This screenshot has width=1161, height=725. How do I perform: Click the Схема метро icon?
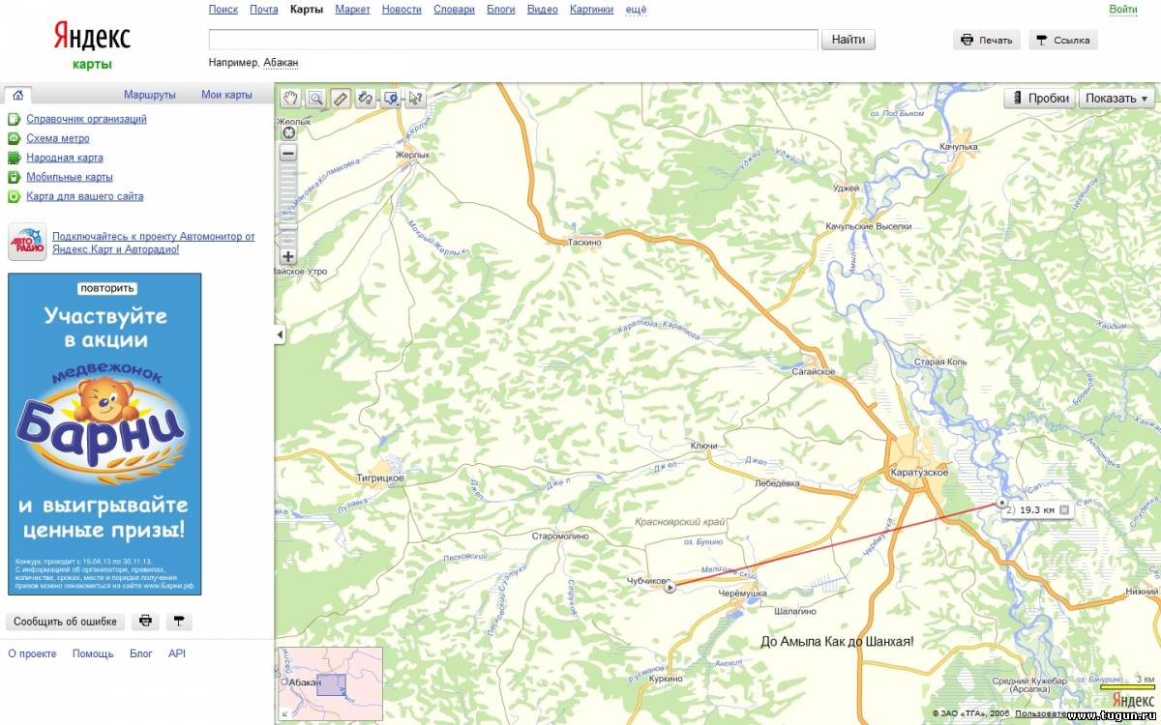(14, 138)
